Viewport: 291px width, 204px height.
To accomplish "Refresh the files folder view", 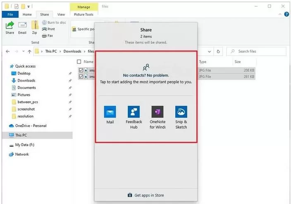I will click(x=218, y=51).
